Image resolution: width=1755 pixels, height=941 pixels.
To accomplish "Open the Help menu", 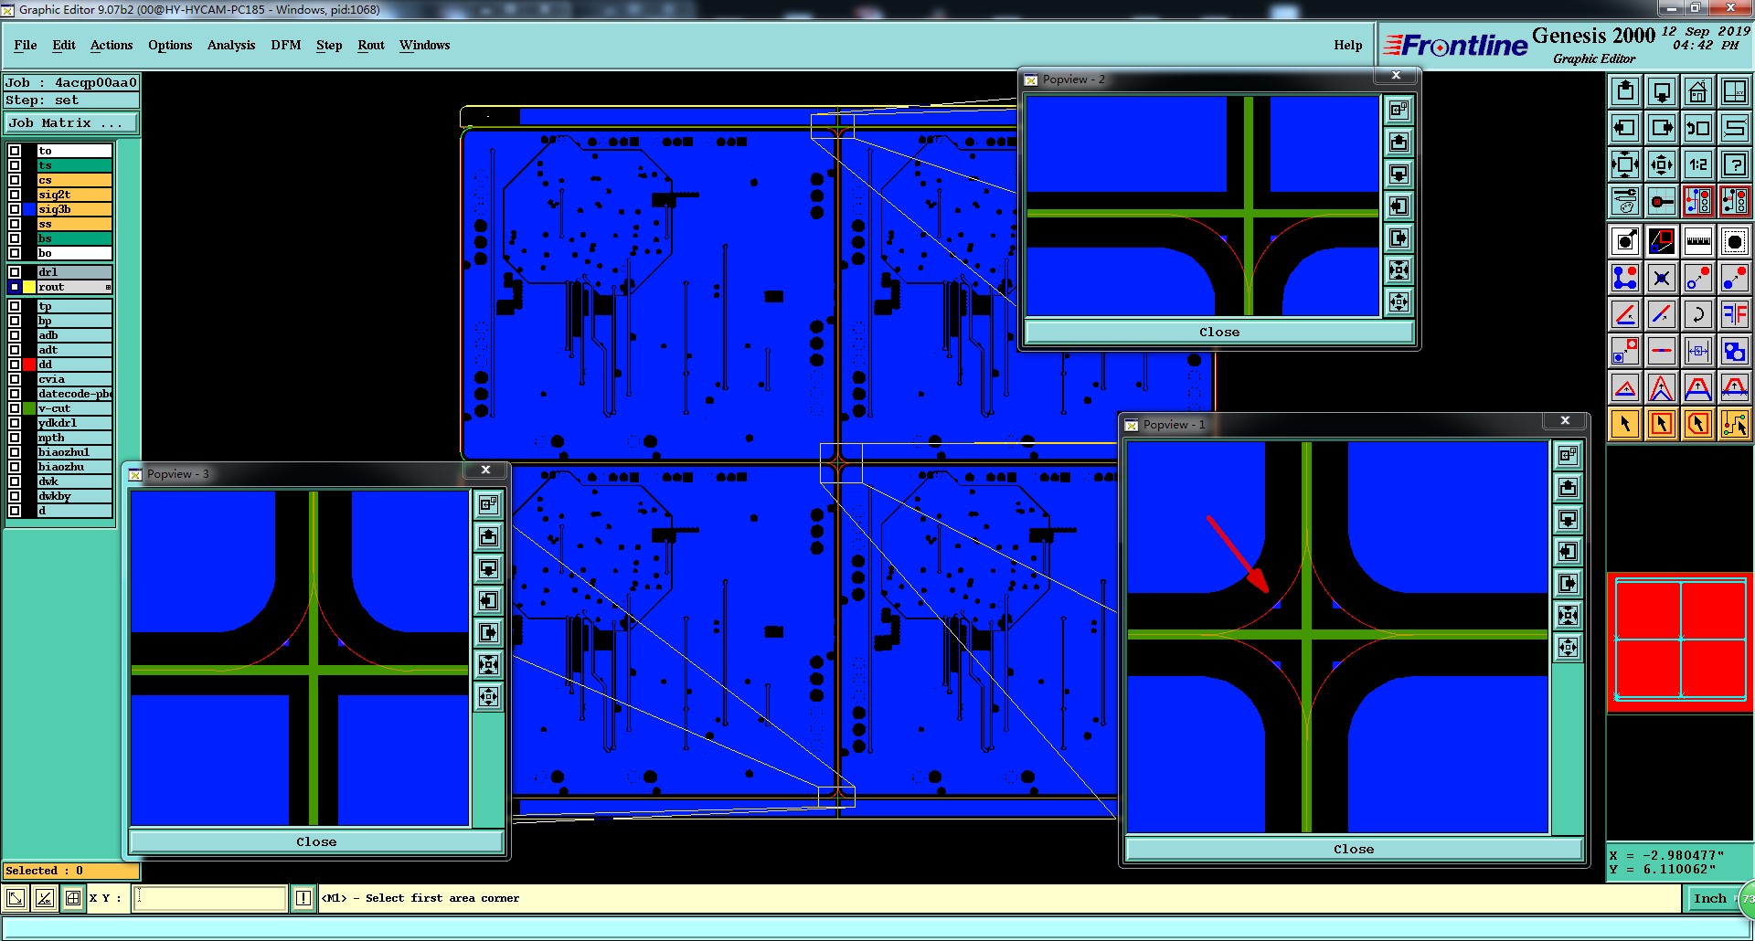I will [1347, 45].
